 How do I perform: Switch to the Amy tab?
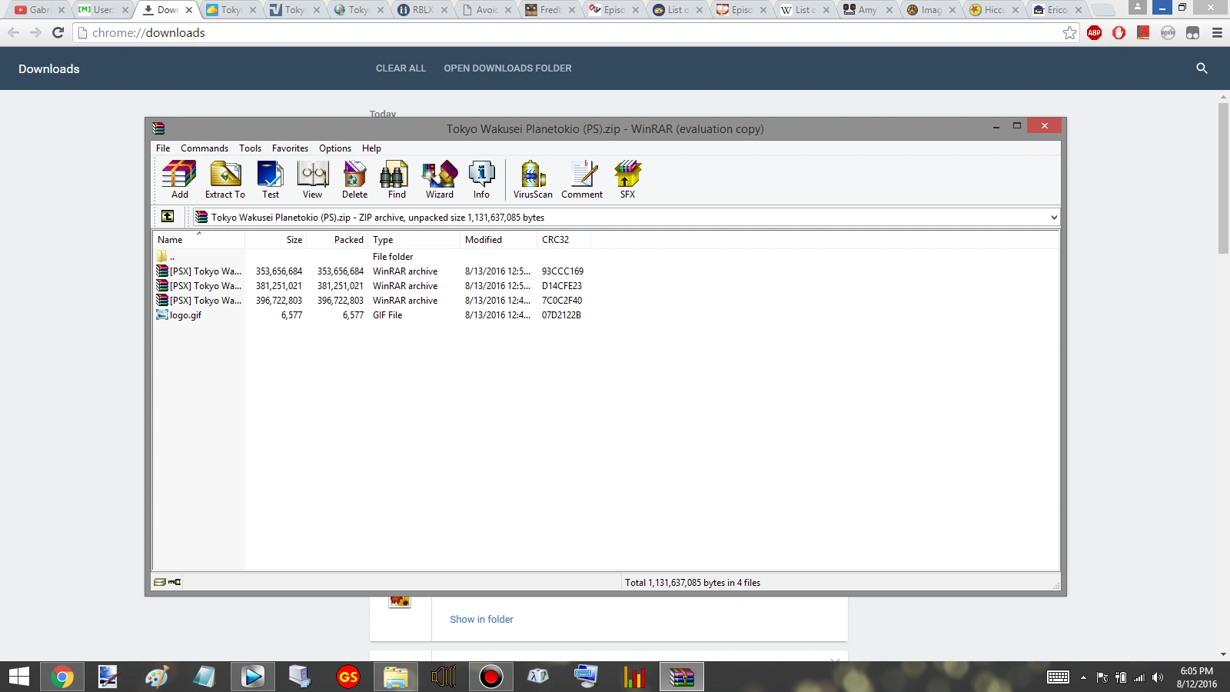tap(867, 10)
